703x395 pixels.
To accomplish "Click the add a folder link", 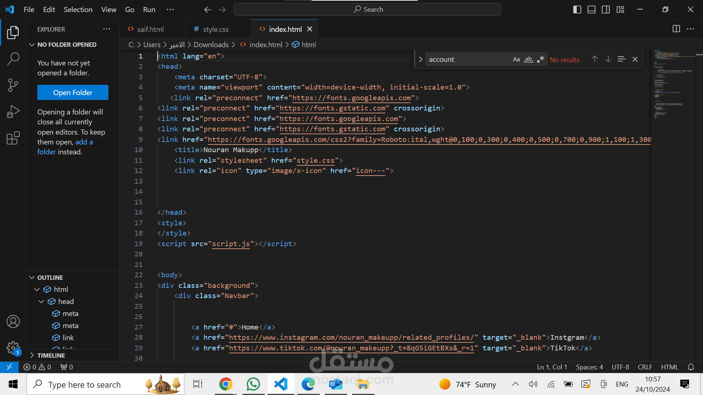I will [65, 147].
